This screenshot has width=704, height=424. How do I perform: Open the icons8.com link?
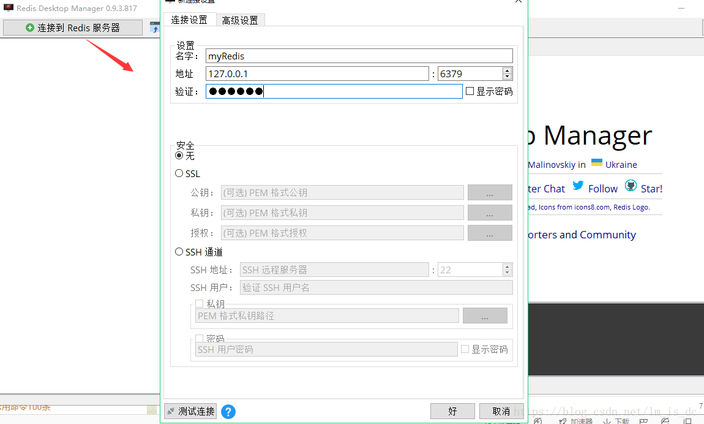tap(592, 207)
